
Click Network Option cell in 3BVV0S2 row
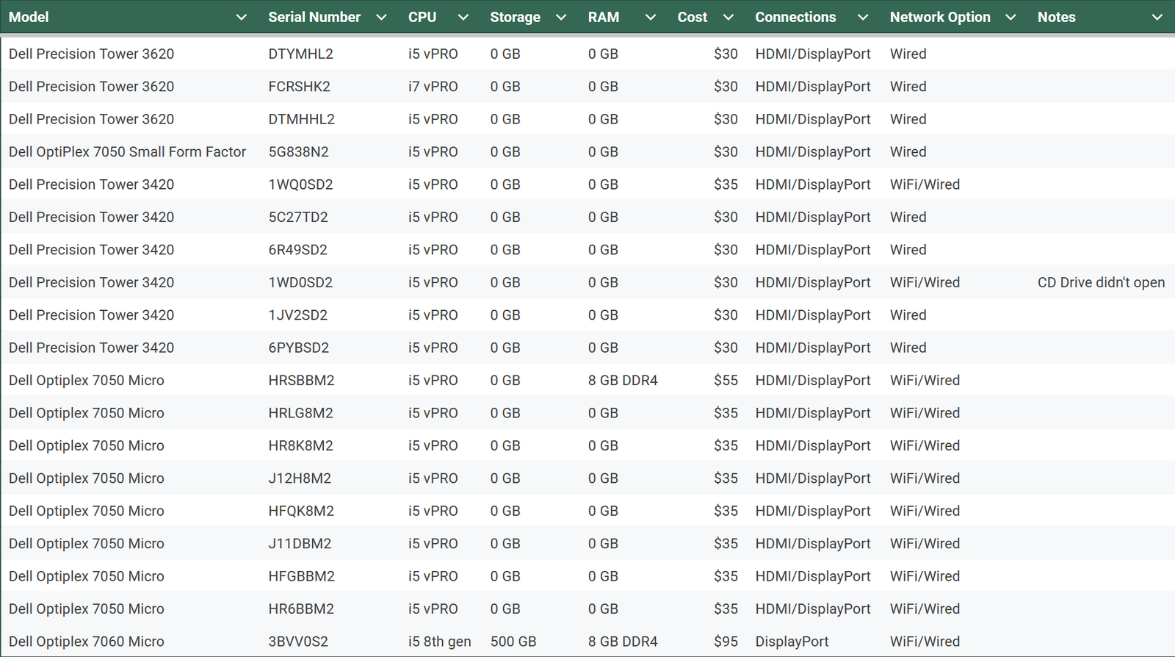(x=925, y=642)
